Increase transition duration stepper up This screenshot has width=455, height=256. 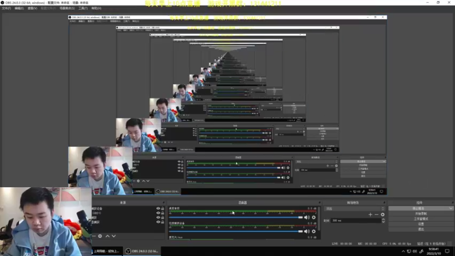(383, 220)
